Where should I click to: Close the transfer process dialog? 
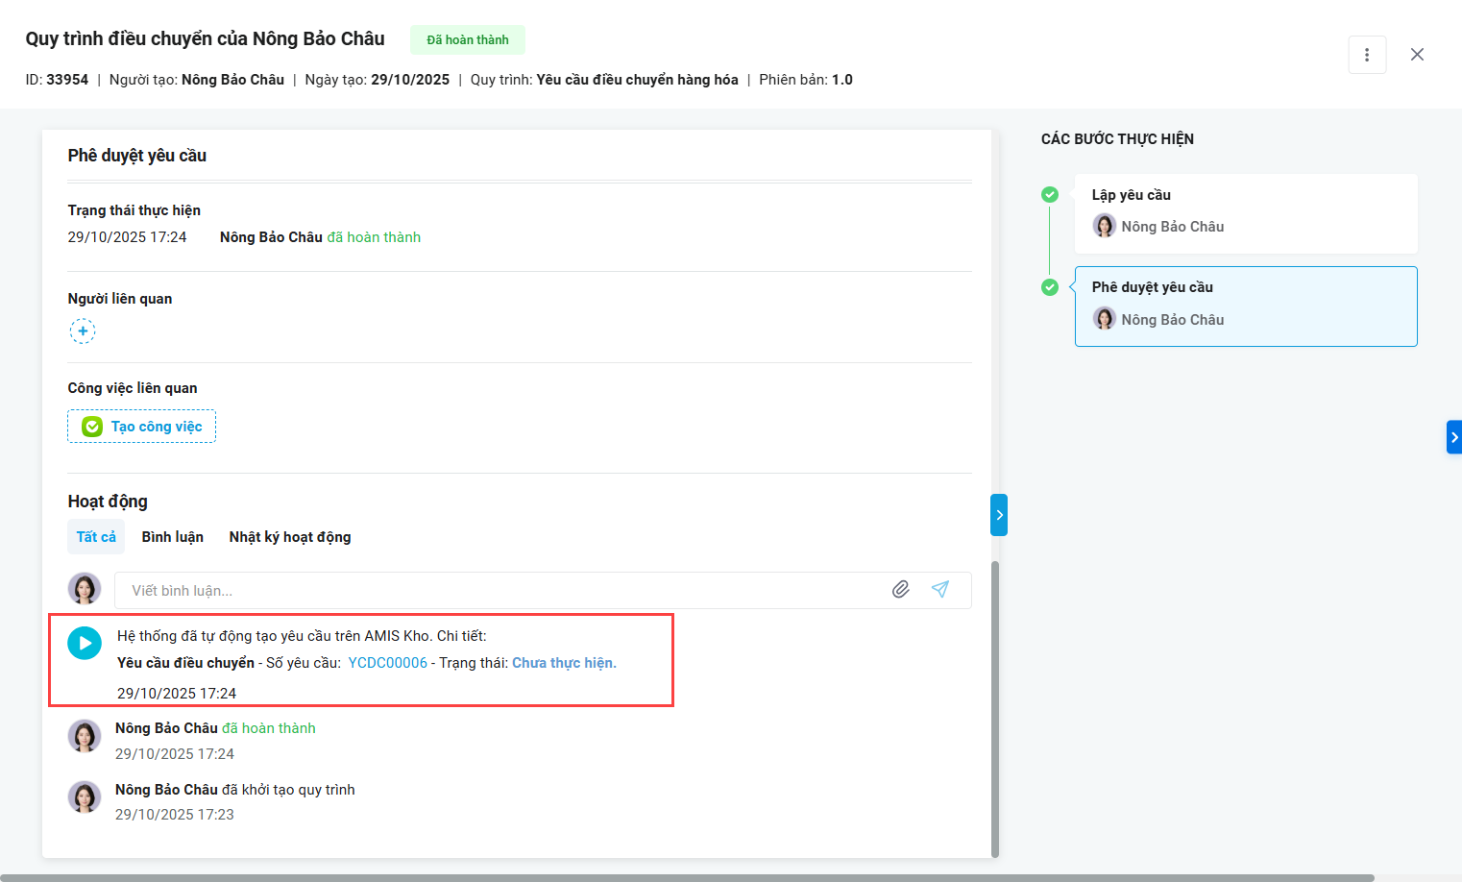[1417, 55]
